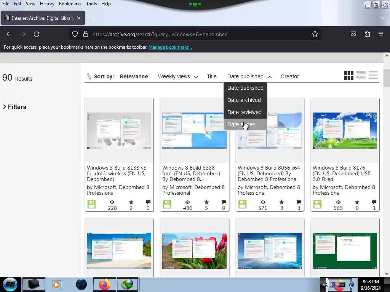Open the Tools menu
Screen dimensions: 390x292
(91, 4)
